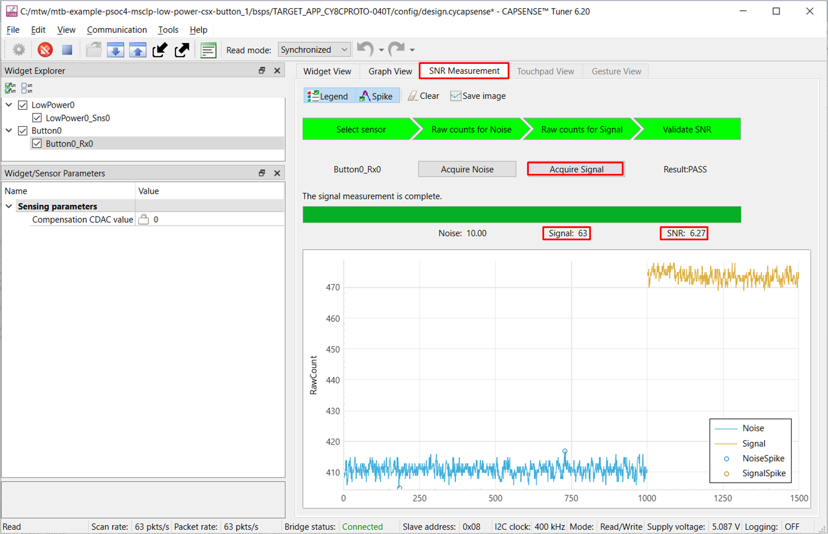
Task: Click the Acquire Noise button
Action: [467, 169]
